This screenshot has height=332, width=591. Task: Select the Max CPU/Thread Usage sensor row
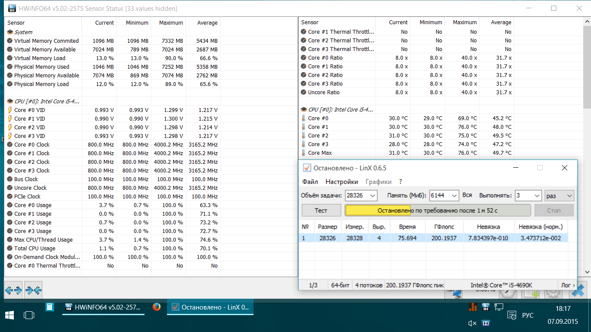tap(112, 239)
